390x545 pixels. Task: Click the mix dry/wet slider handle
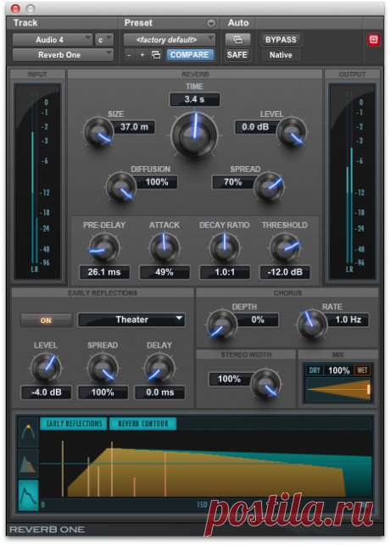(369, 389)
